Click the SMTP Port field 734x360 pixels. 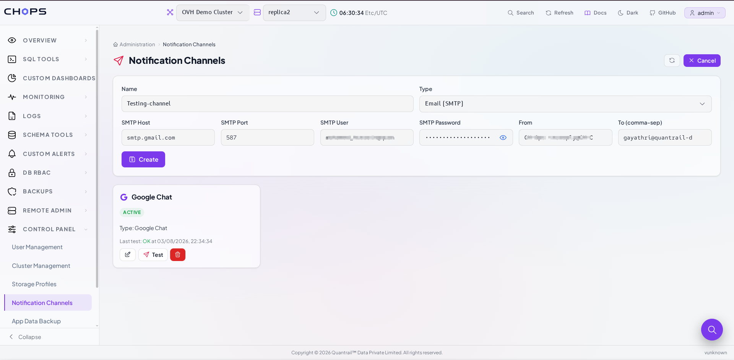[x=268, y=138]
